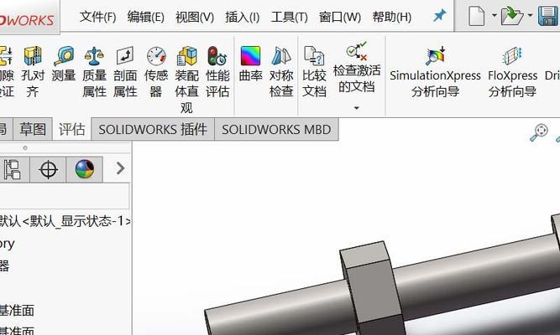Image resolution: width=560 pixels, height=335 pixels.
Task: Select the 测量 measure tool
Action: pyautogui.click(x=64, y=64)
